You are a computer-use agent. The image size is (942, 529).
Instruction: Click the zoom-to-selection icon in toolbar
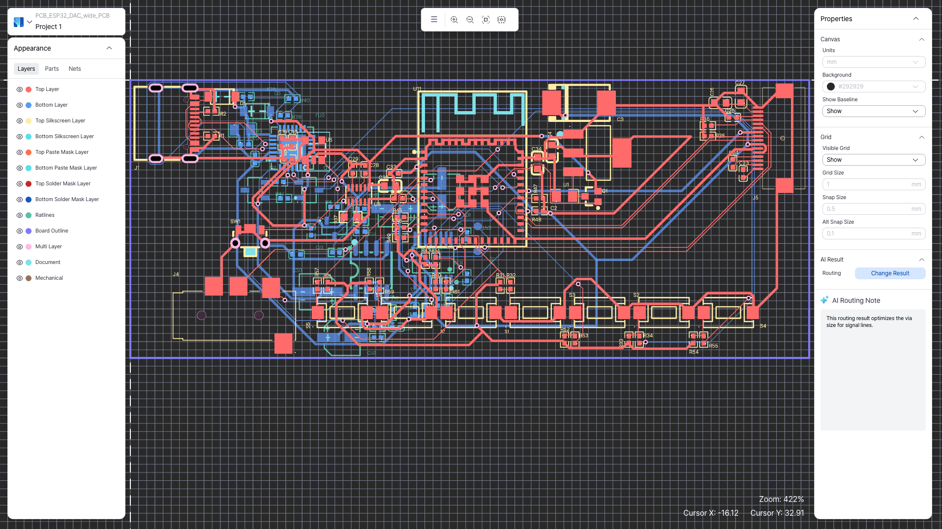point(501,20)
